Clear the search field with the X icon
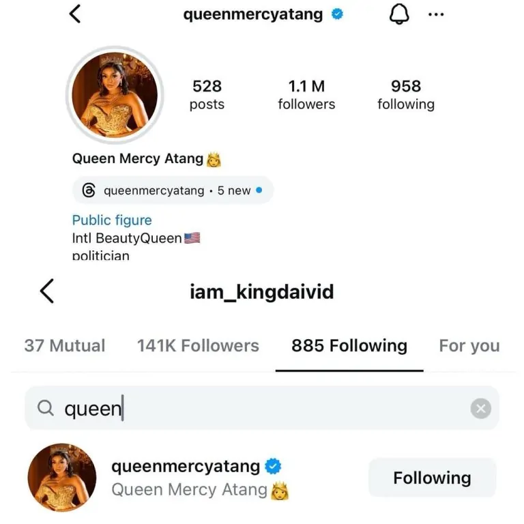The width and height of the screenshot is (524, 524). coord(480,409)
